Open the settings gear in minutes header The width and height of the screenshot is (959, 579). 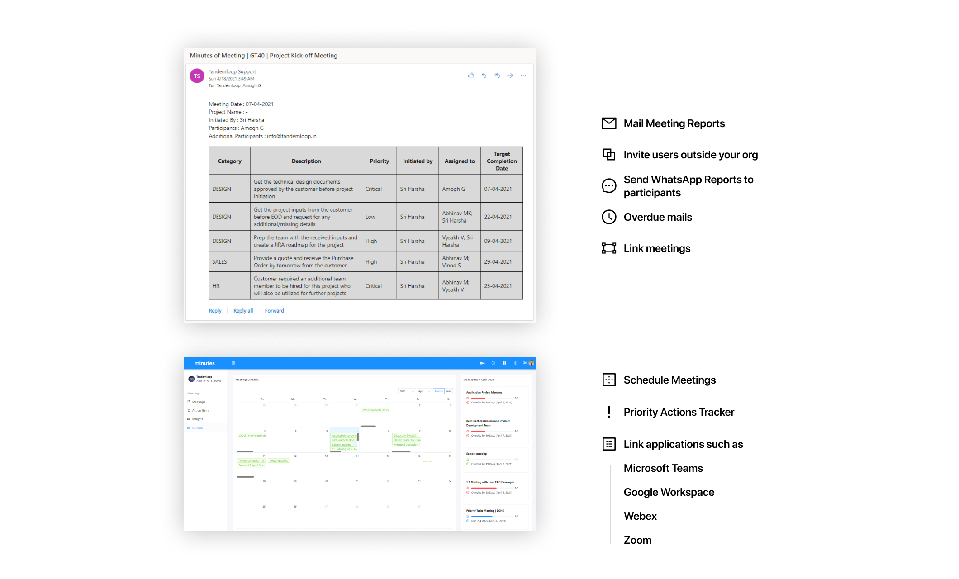click(x=516, y=363)
